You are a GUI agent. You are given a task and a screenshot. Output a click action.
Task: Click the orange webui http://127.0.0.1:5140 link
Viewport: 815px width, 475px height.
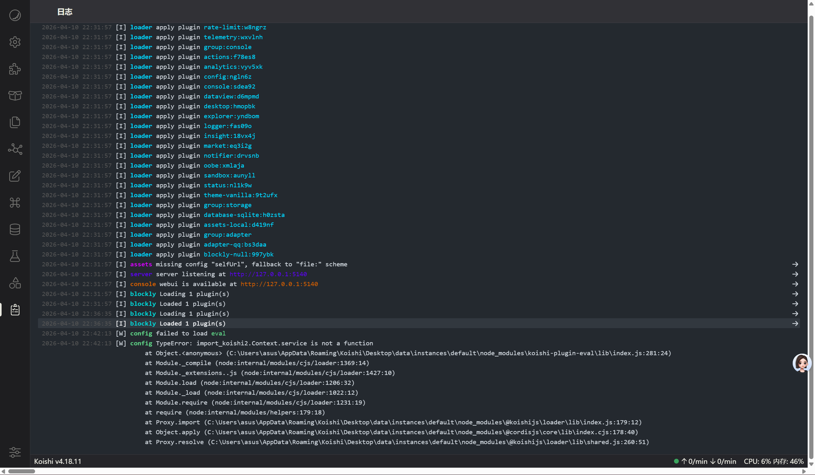click(x=279, y=284)
